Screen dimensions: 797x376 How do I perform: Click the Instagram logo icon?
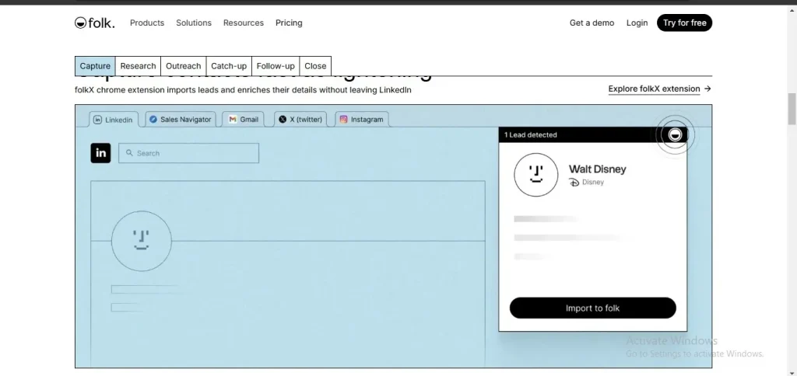click(x=343, y=119)
